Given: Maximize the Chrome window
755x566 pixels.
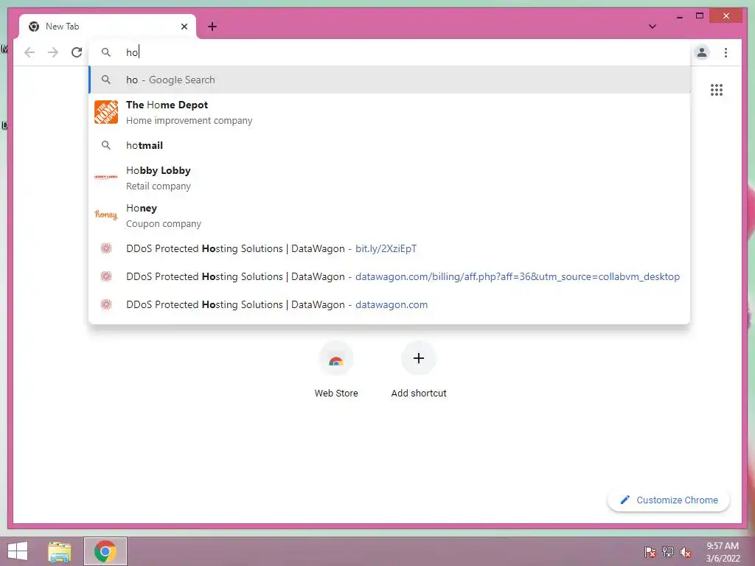Looking at the screenshot, I should coord(700,16).
